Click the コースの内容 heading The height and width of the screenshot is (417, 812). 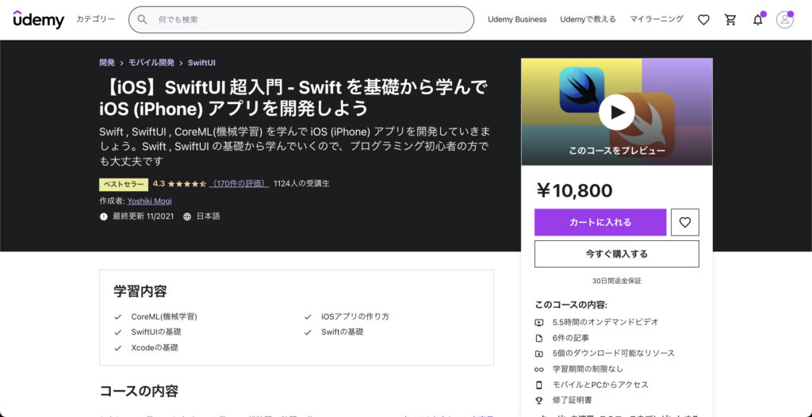point(139,391)
